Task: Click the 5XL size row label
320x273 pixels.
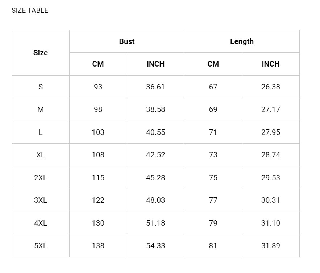Action: click(41, 246)
